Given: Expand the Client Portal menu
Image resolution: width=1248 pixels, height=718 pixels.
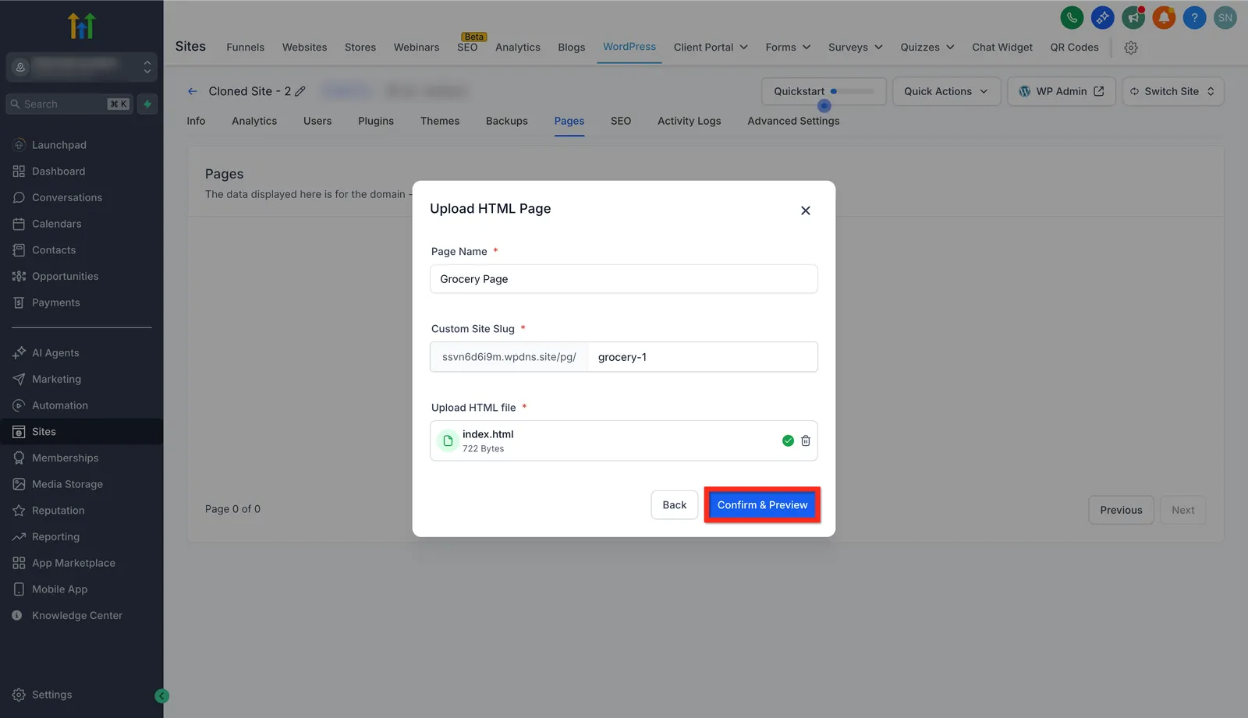Looking at the screenshot, I should coord(711,47).
